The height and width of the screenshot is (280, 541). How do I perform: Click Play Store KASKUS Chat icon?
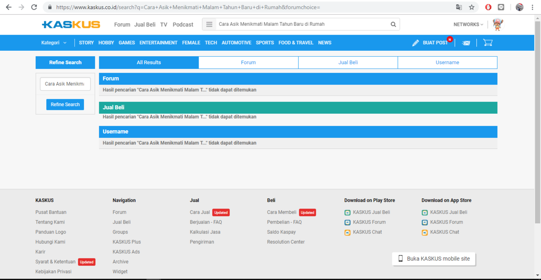[347, 232]
